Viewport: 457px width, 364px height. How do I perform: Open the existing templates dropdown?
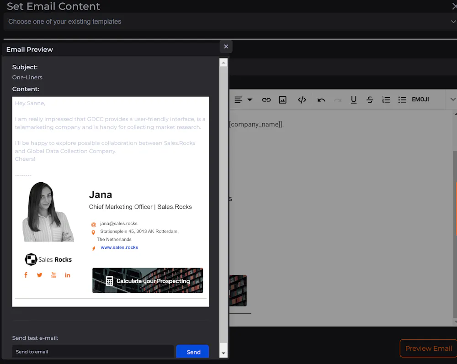[228, 21]
